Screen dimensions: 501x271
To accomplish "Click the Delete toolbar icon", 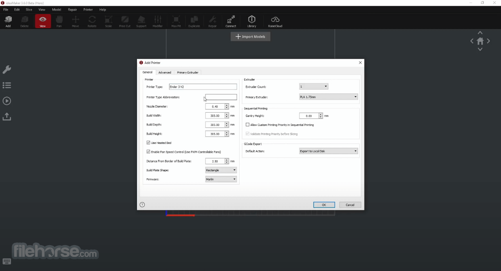I will (x=24, y=22).
